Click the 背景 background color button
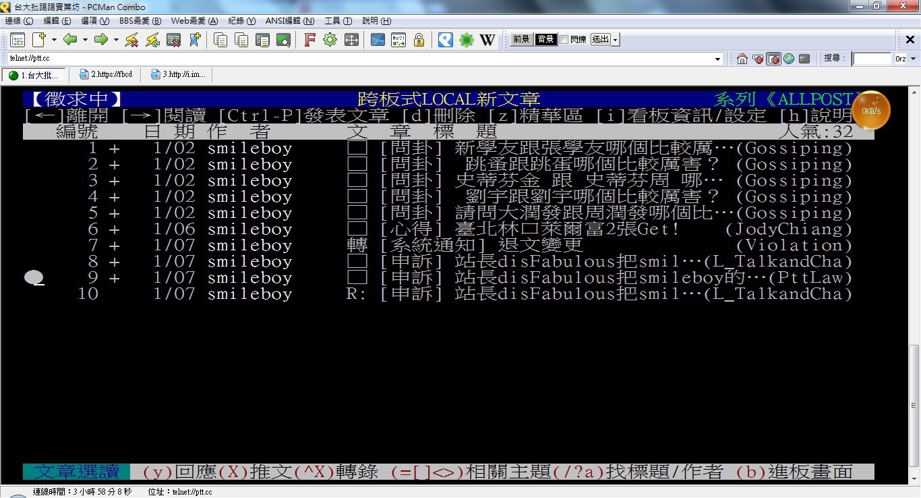This screenshot has width=921, height=498. tap(545, 40)
